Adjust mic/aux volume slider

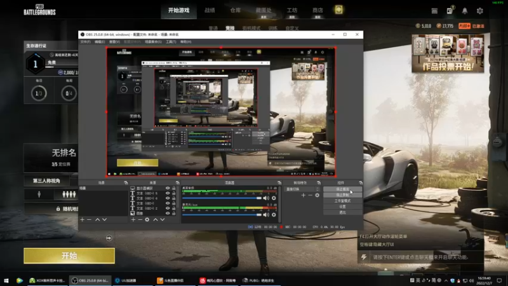(x=222, y=215)
